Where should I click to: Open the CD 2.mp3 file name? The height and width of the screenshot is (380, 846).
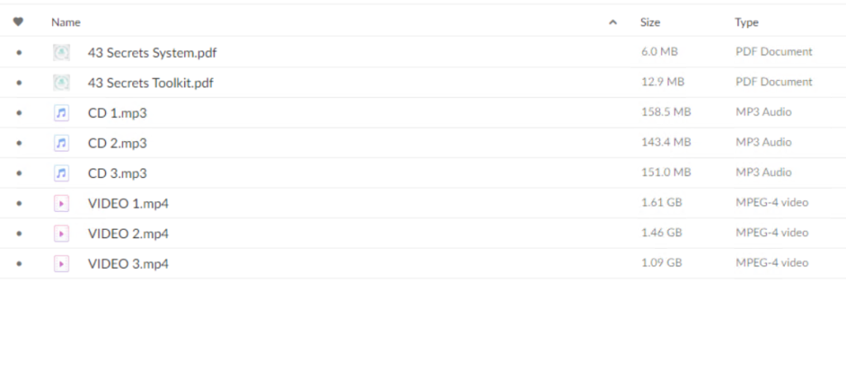click(x=117, y=143)
